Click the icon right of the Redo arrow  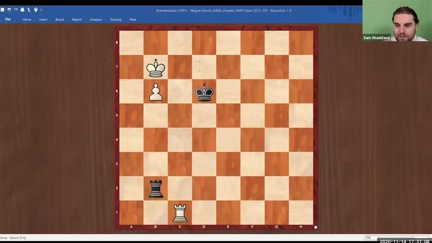(22, 10)
